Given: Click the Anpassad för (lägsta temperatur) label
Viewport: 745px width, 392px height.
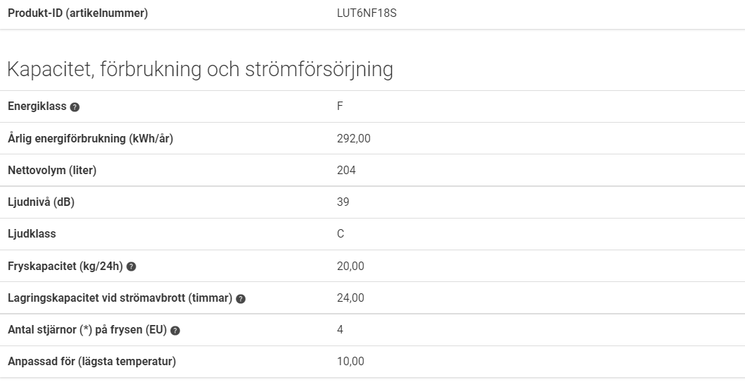Looking at the screenshot, I should [x=92, y=361].
